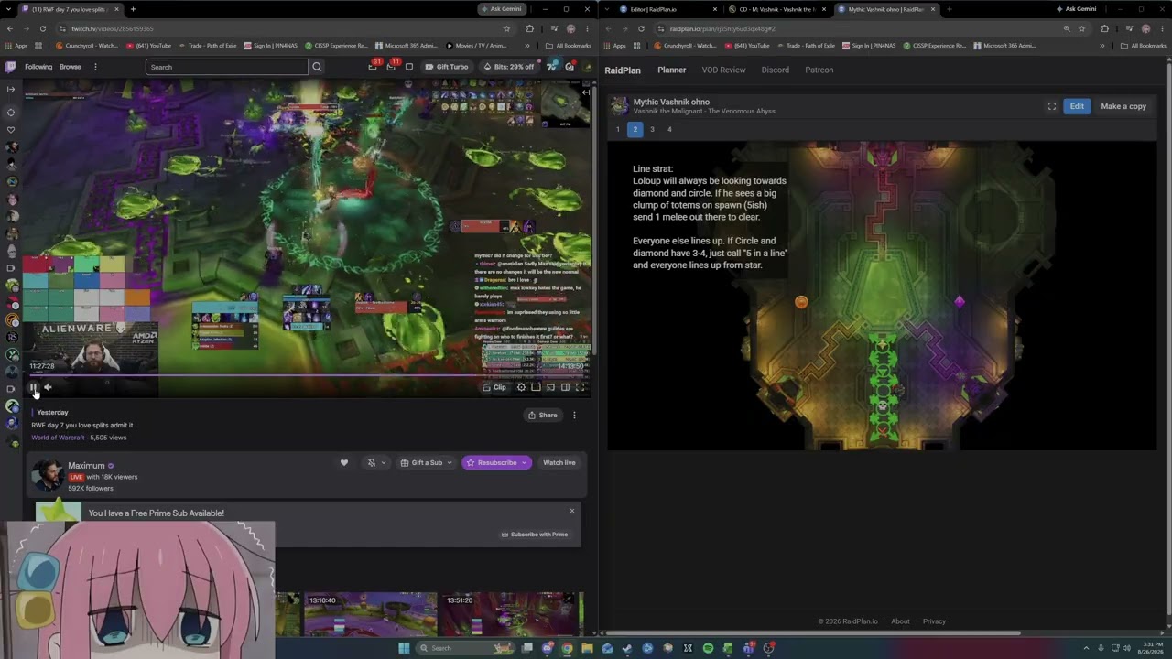Open Crunchyroll bookmark in Twitch window
The height and width of the screenshot is (659, 1172).
coord(88,45)
